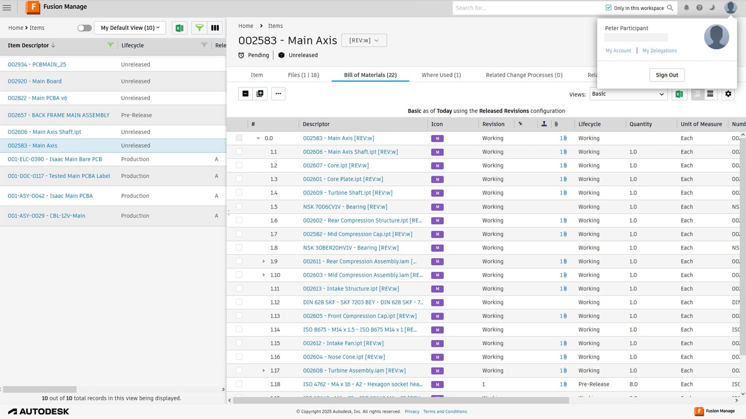This screenshot has height=419, width=746.
Task: Check the box for row 1.5 bearing
Action: coord(239,206)
